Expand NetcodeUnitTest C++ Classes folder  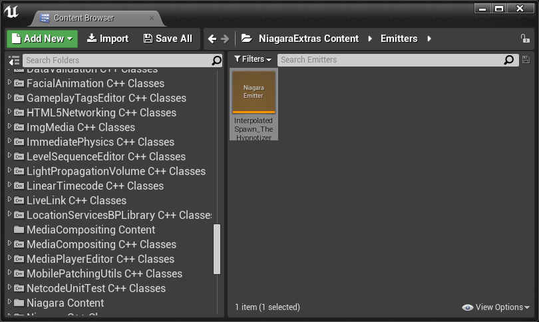point(9,287)
